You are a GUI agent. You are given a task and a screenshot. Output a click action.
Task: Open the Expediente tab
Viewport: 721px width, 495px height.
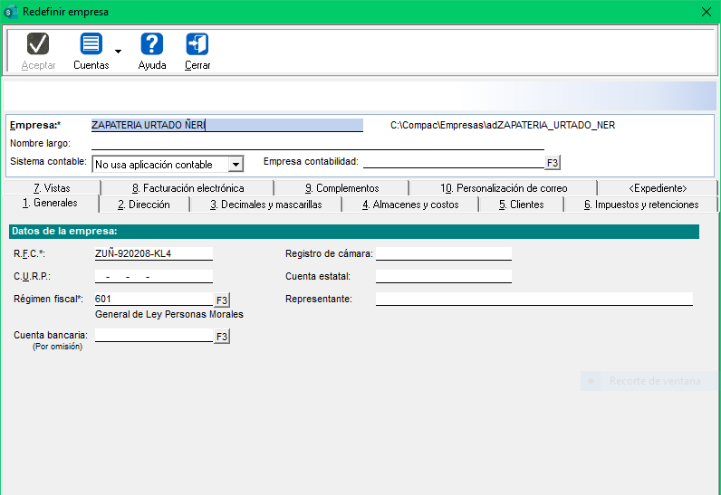658,188
